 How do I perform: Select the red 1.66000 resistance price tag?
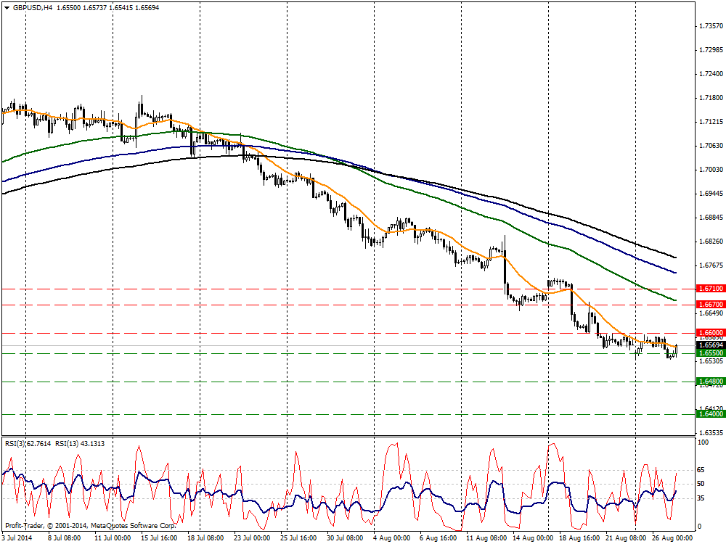click(709, 332)
